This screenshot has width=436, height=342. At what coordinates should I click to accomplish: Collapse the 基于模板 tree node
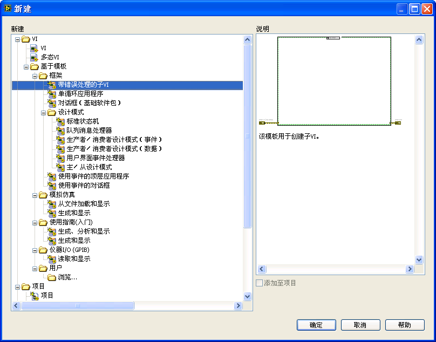[x=26, y=66]
